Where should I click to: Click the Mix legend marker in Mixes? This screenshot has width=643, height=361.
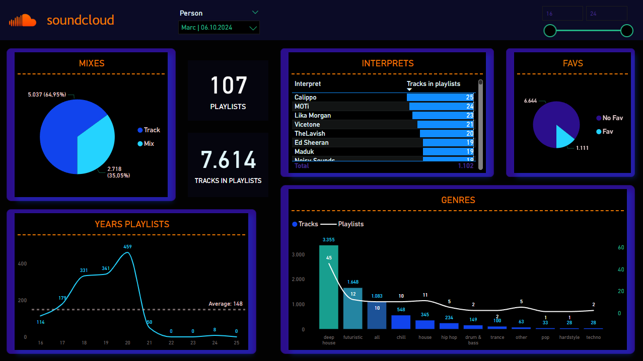(140, 144)
